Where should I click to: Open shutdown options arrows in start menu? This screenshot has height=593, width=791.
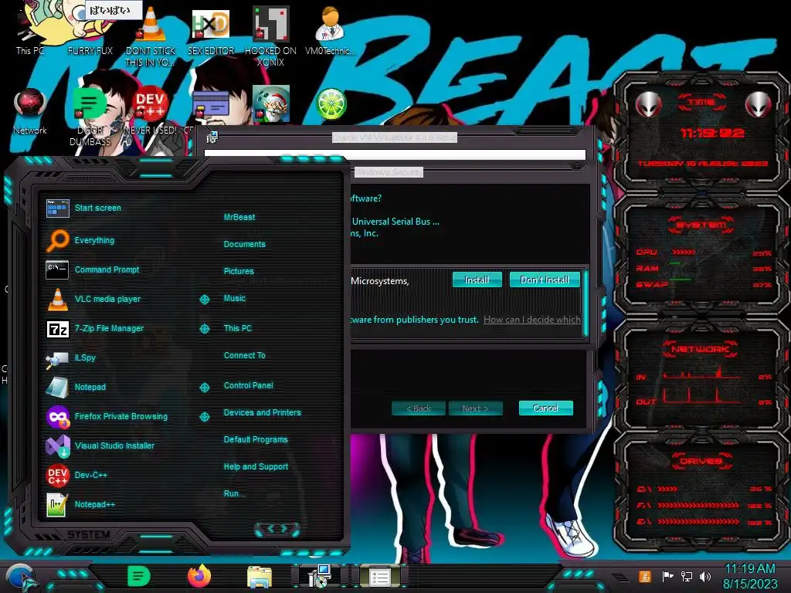277,529
